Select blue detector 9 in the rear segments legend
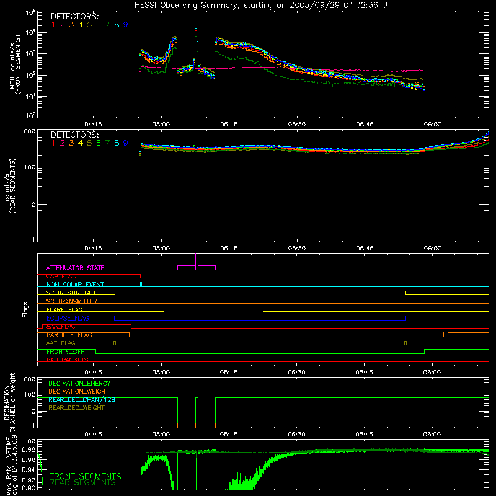This screenshot has height=496, width=496. pos(126,143)
